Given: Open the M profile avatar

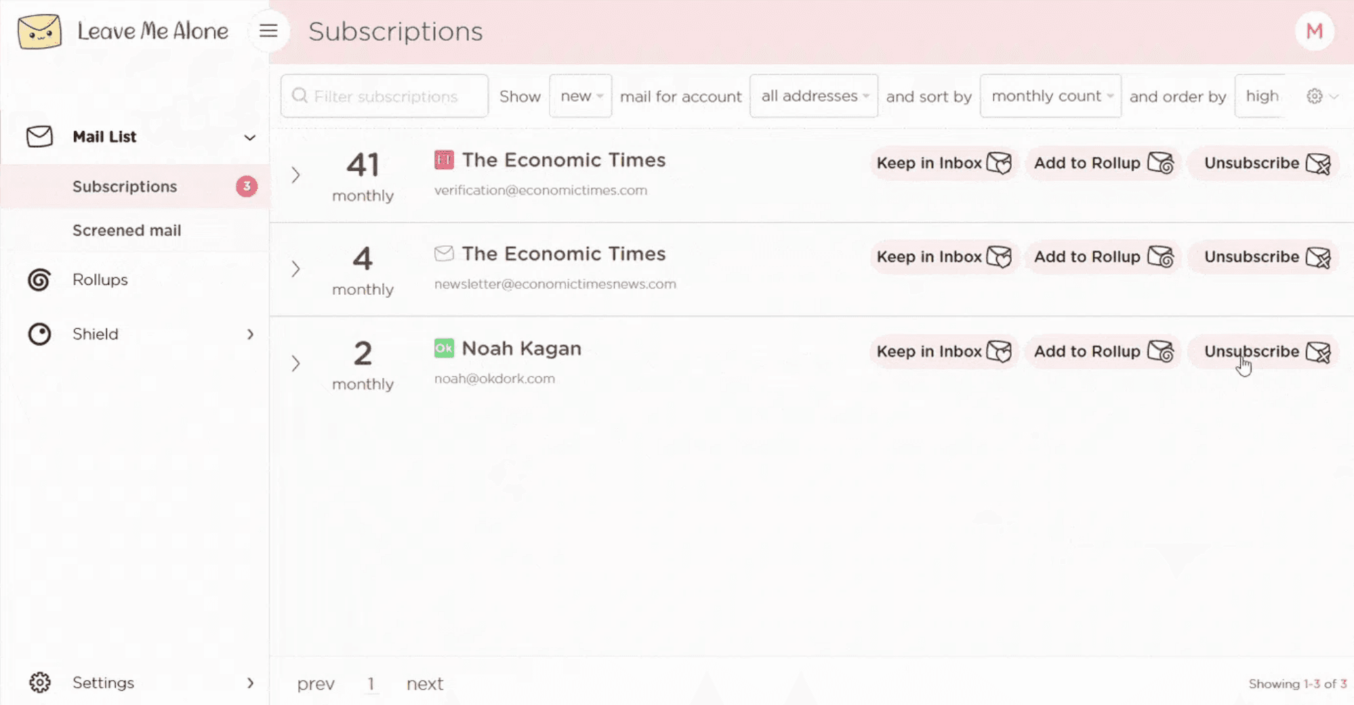Looking at the screenshot, I should click(1314, 31).
